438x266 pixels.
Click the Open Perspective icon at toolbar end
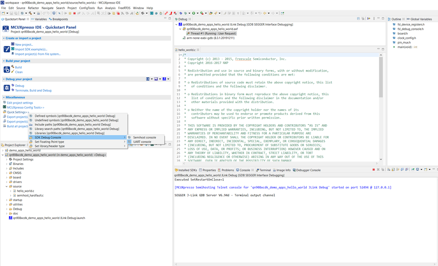pos(282,13)
